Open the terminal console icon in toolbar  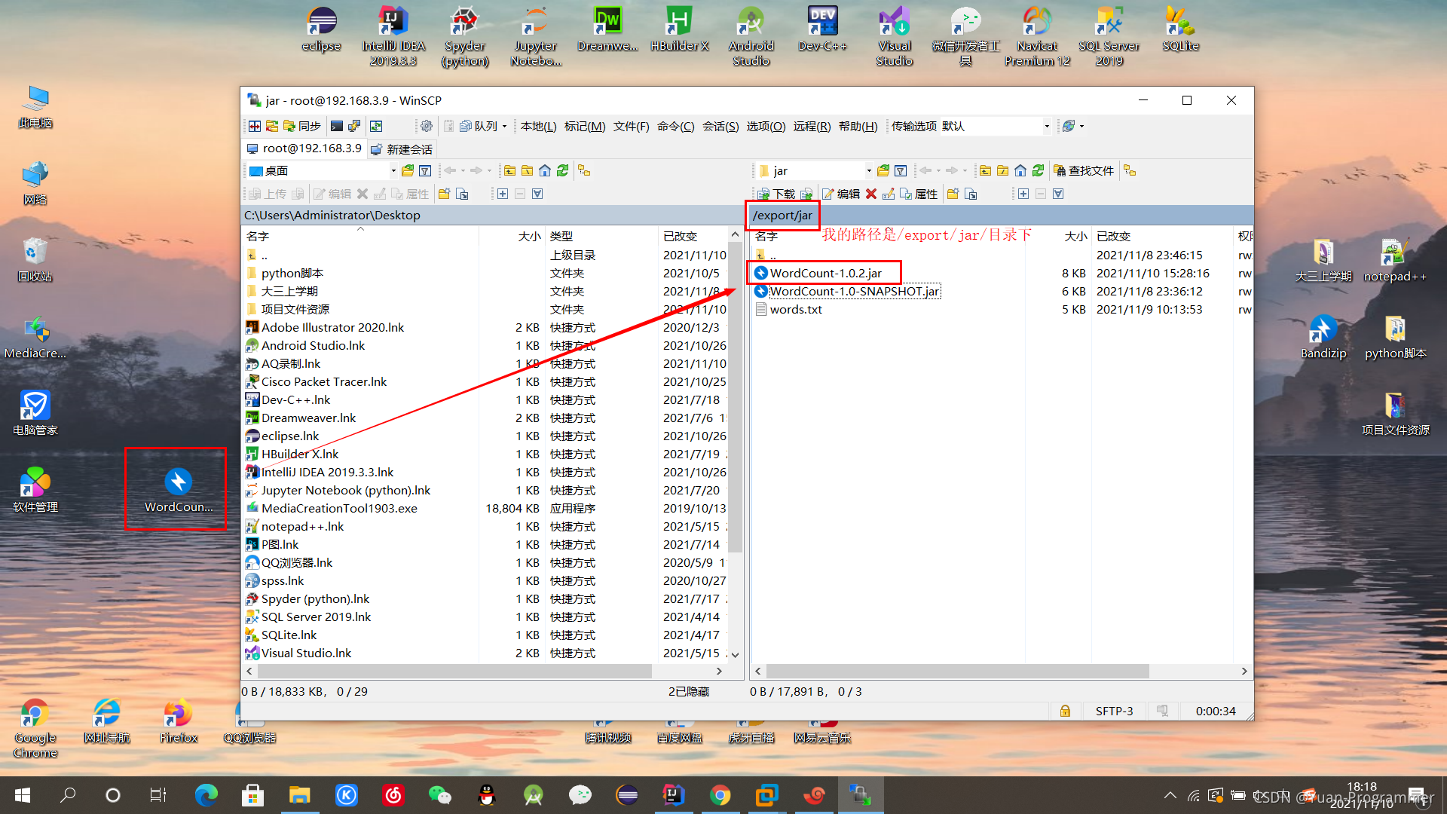click(337, 126)
